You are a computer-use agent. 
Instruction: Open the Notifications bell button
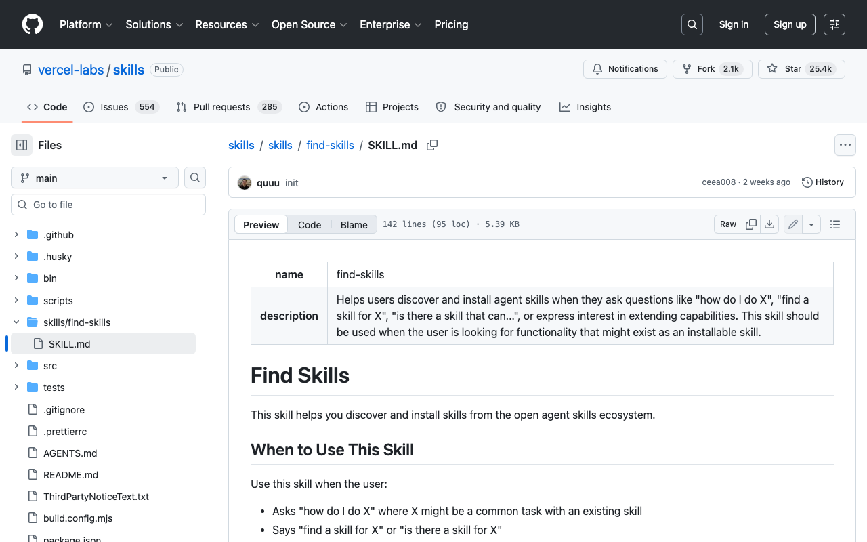(x=625, y=69)
